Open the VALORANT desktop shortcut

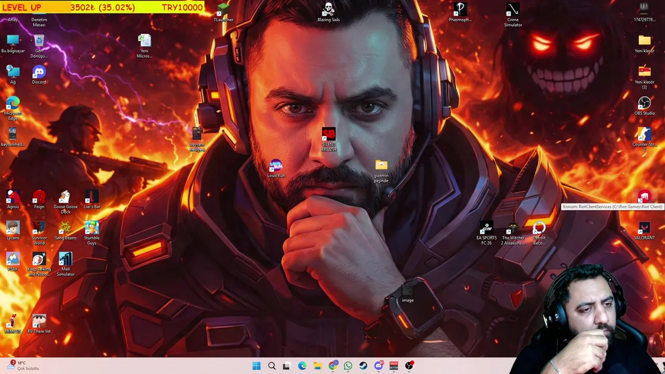point(644,231)
